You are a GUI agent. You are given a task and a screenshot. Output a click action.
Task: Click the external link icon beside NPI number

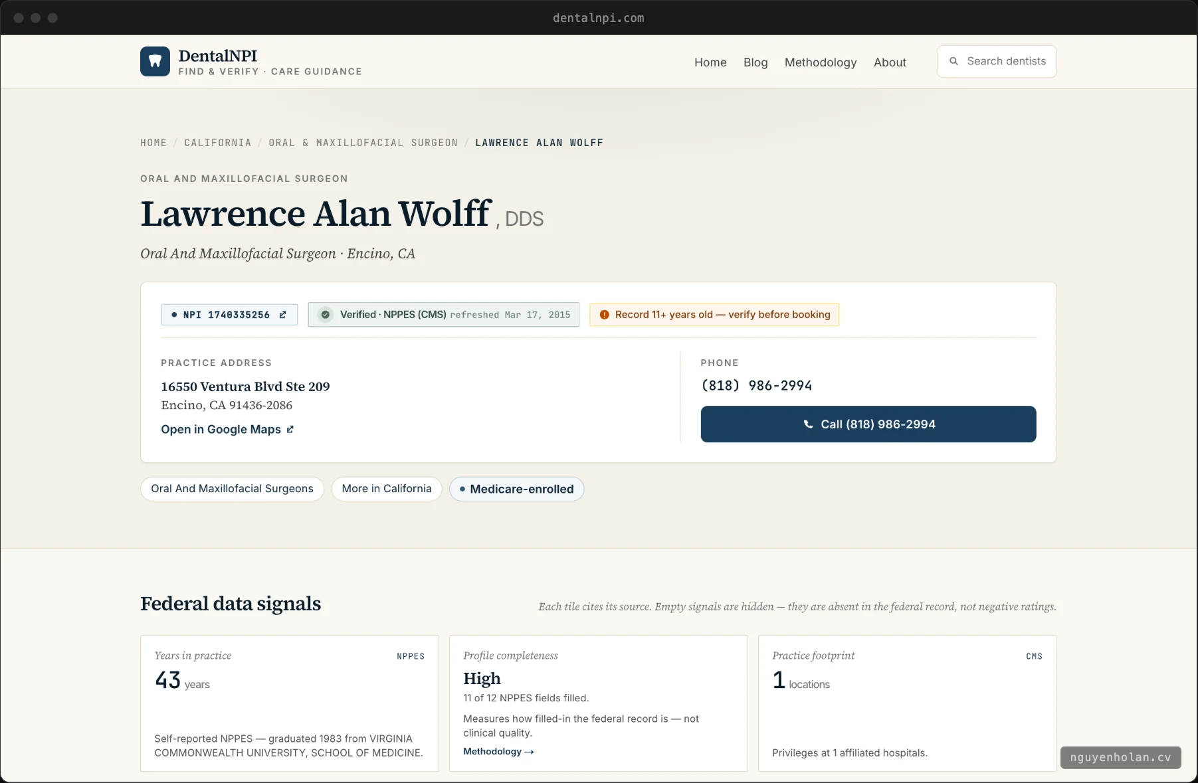[x=282, y=315]
